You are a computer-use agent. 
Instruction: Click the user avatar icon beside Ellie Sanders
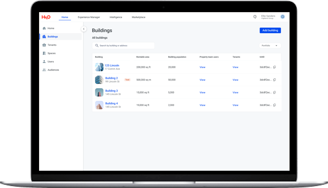click(283, 17)
